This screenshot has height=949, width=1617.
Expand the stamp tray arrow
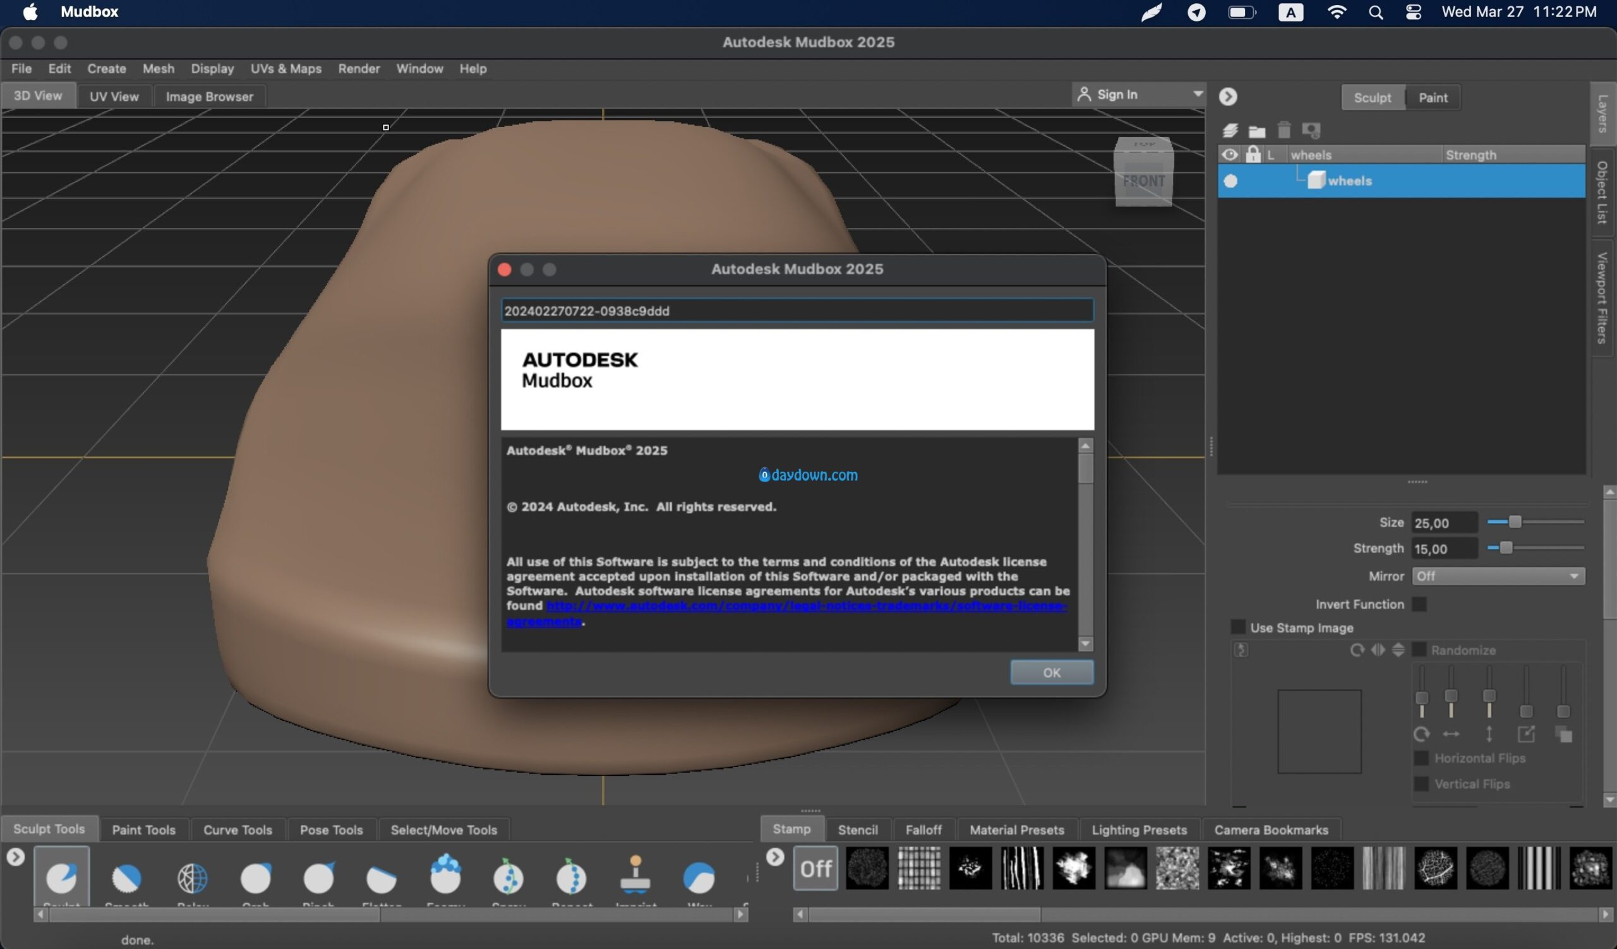tap(775, 857)
